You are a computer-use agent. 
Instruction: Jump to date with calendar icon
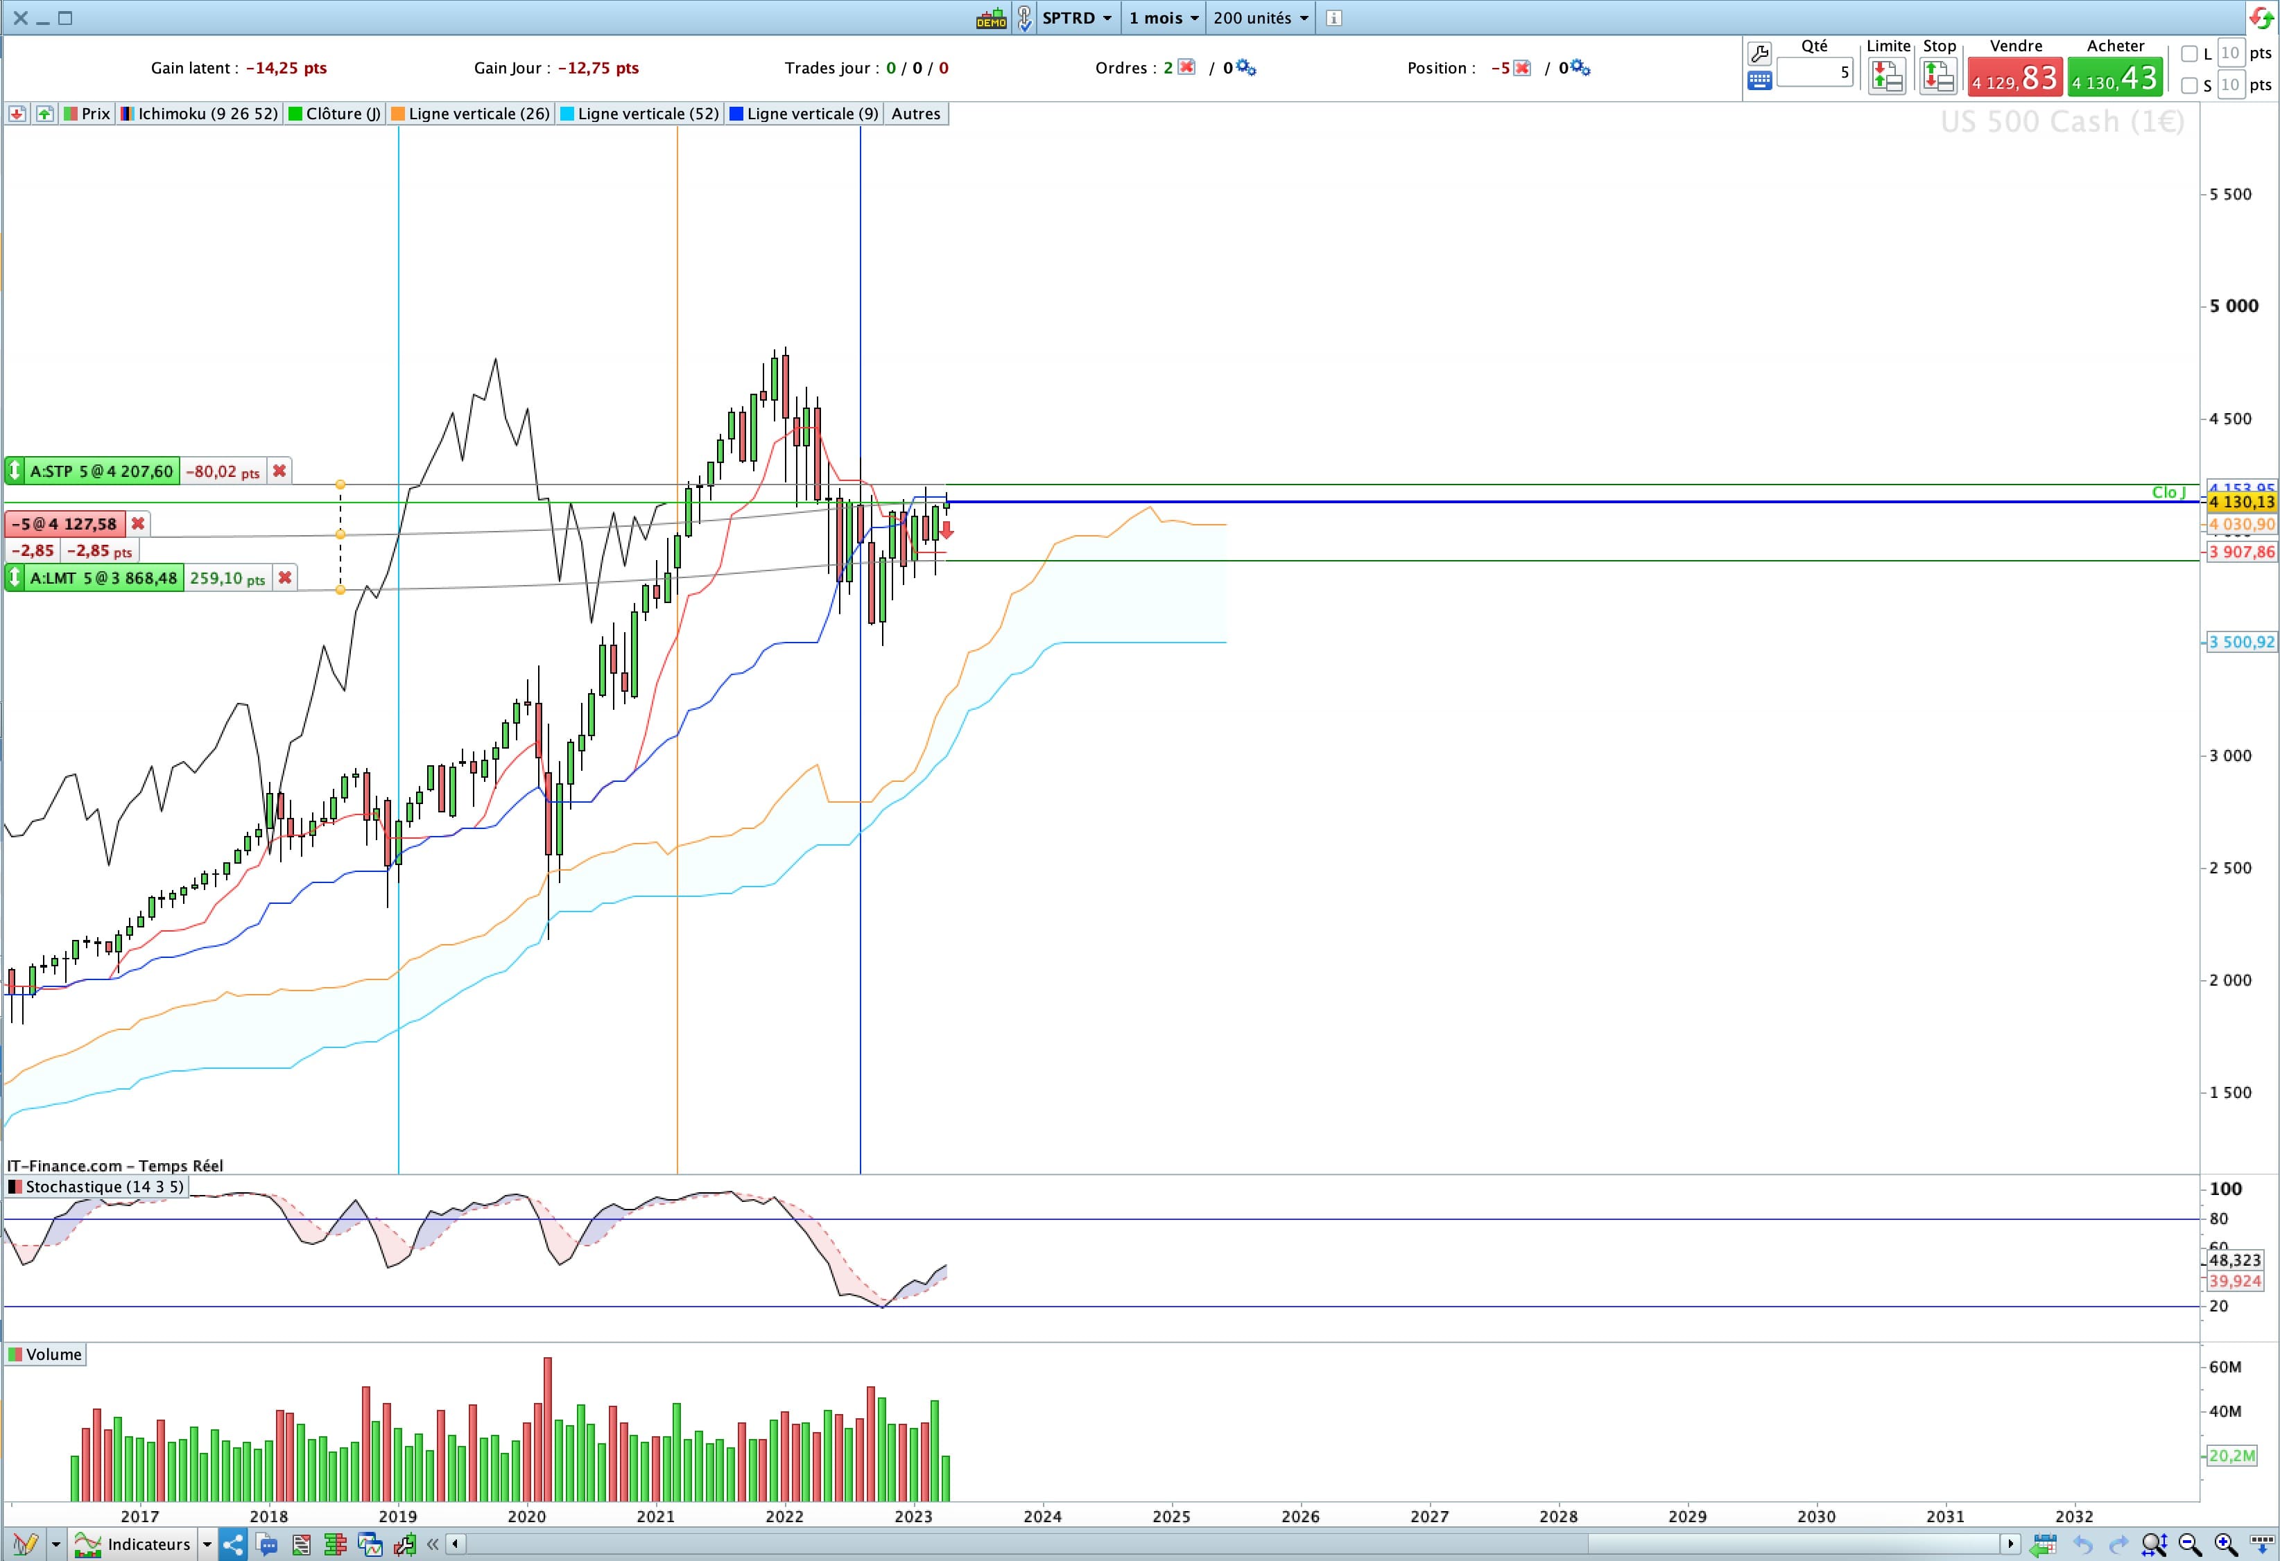coord(2044,1544)
